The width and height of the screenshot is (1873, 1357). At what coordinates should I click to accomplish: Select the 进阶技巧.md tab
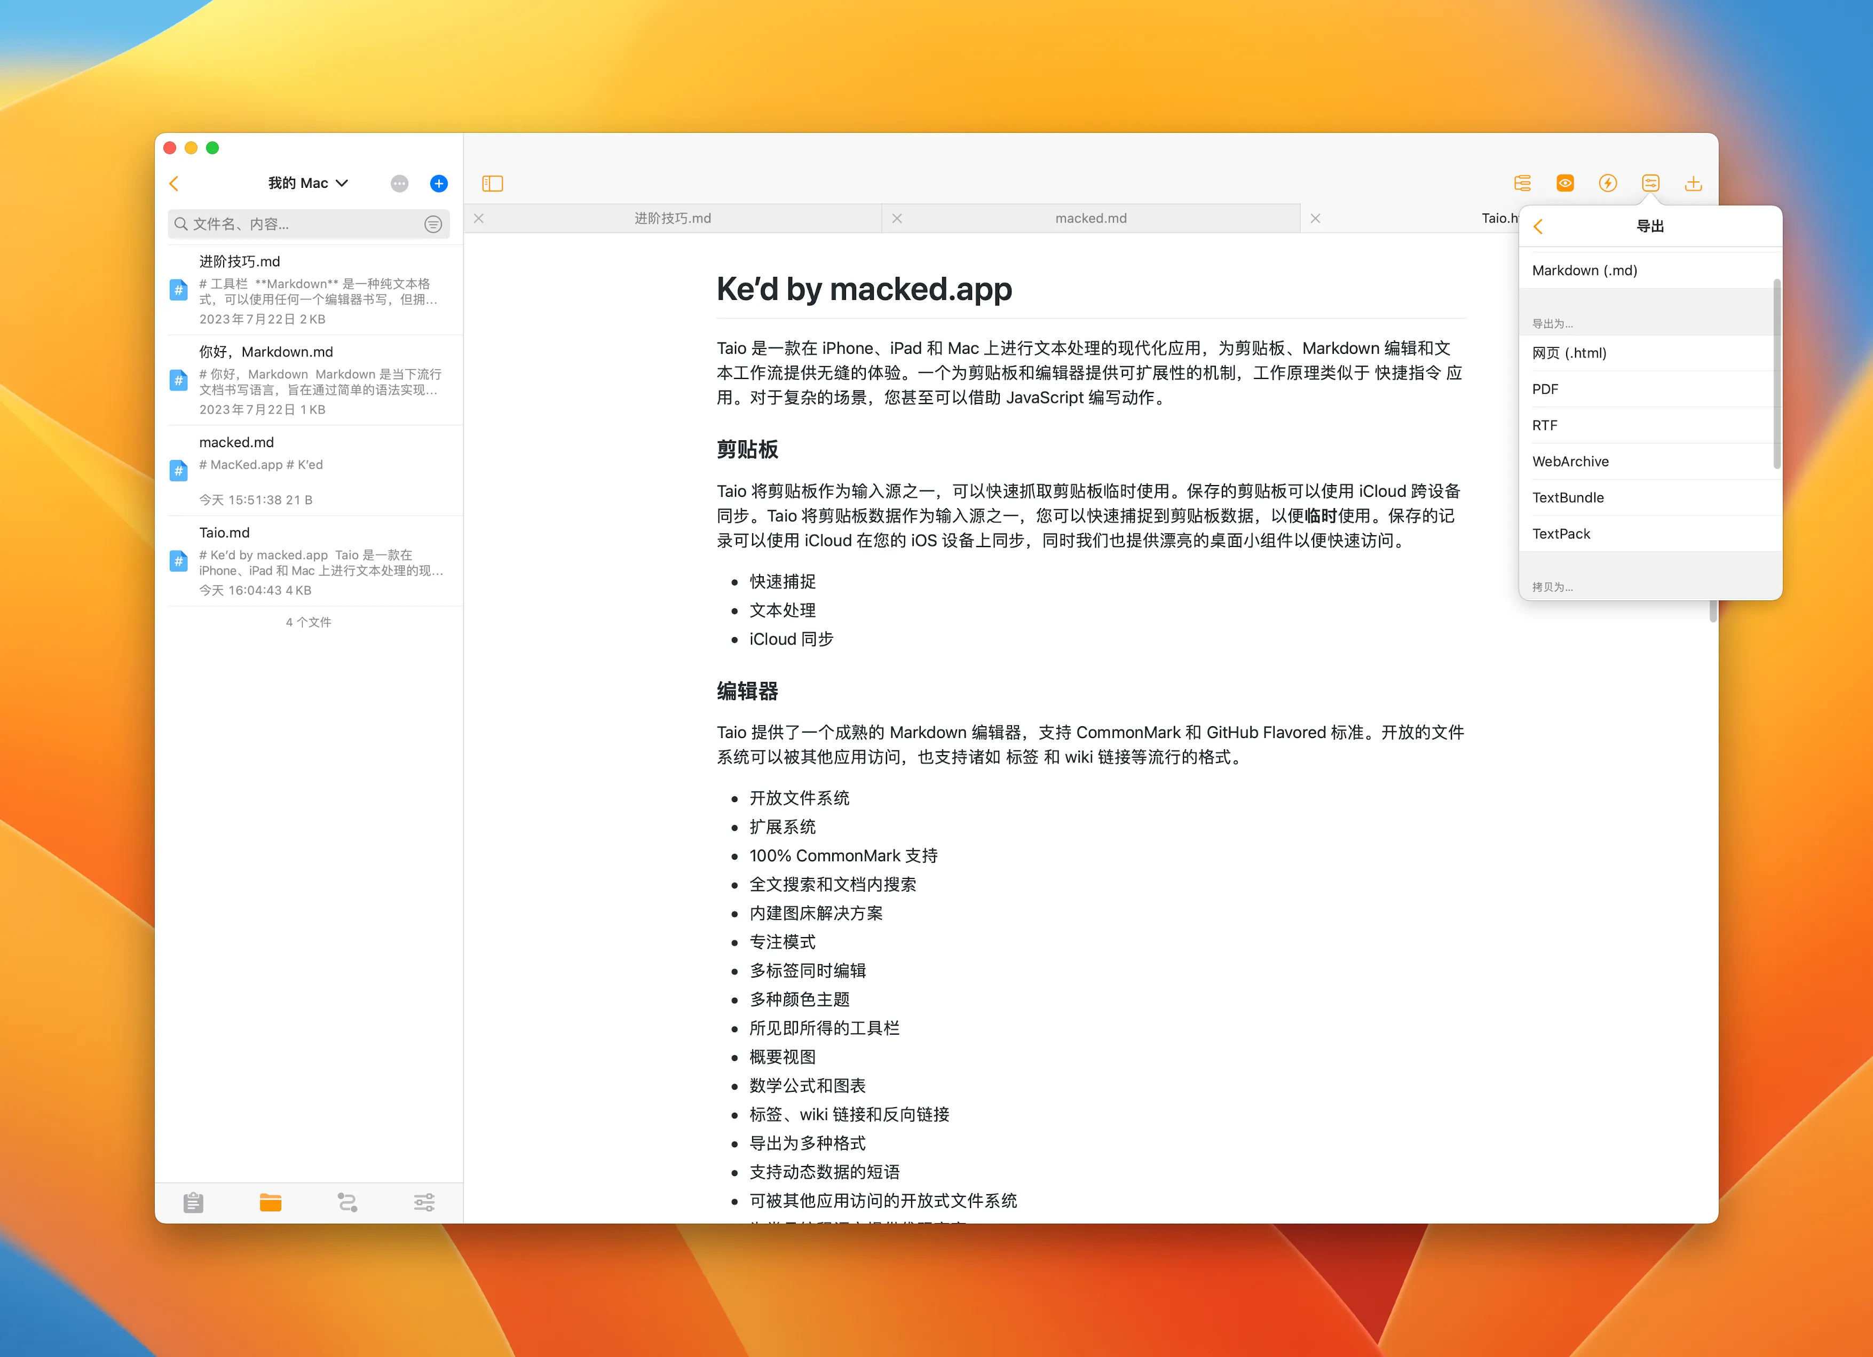point(671,218)
